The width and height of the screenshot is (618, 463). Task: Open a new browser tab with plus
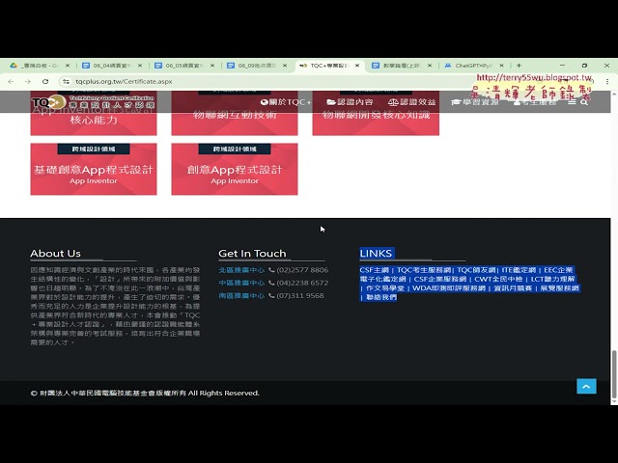(519, 66)
